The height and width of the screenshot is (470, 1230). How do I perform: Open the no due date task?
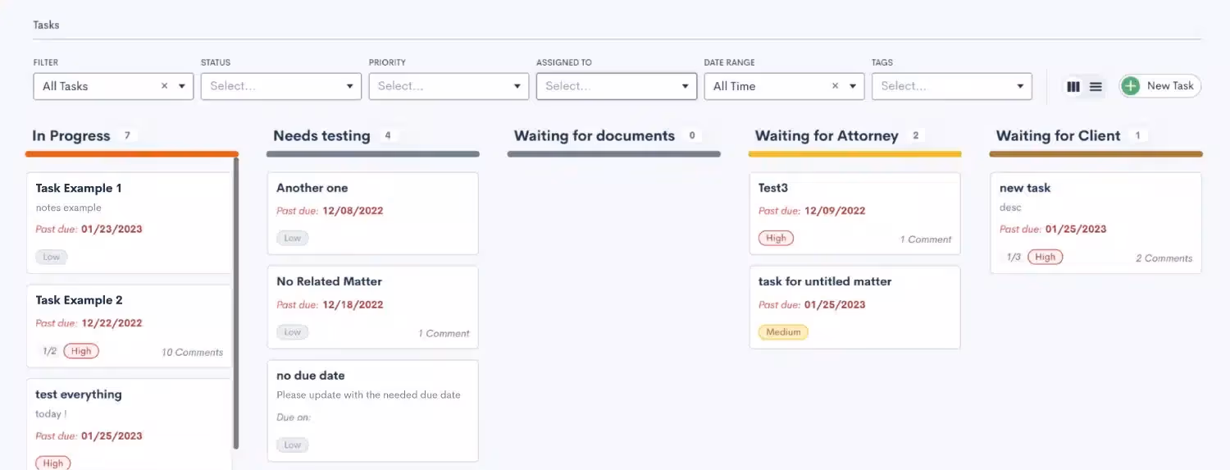(373, 411)
